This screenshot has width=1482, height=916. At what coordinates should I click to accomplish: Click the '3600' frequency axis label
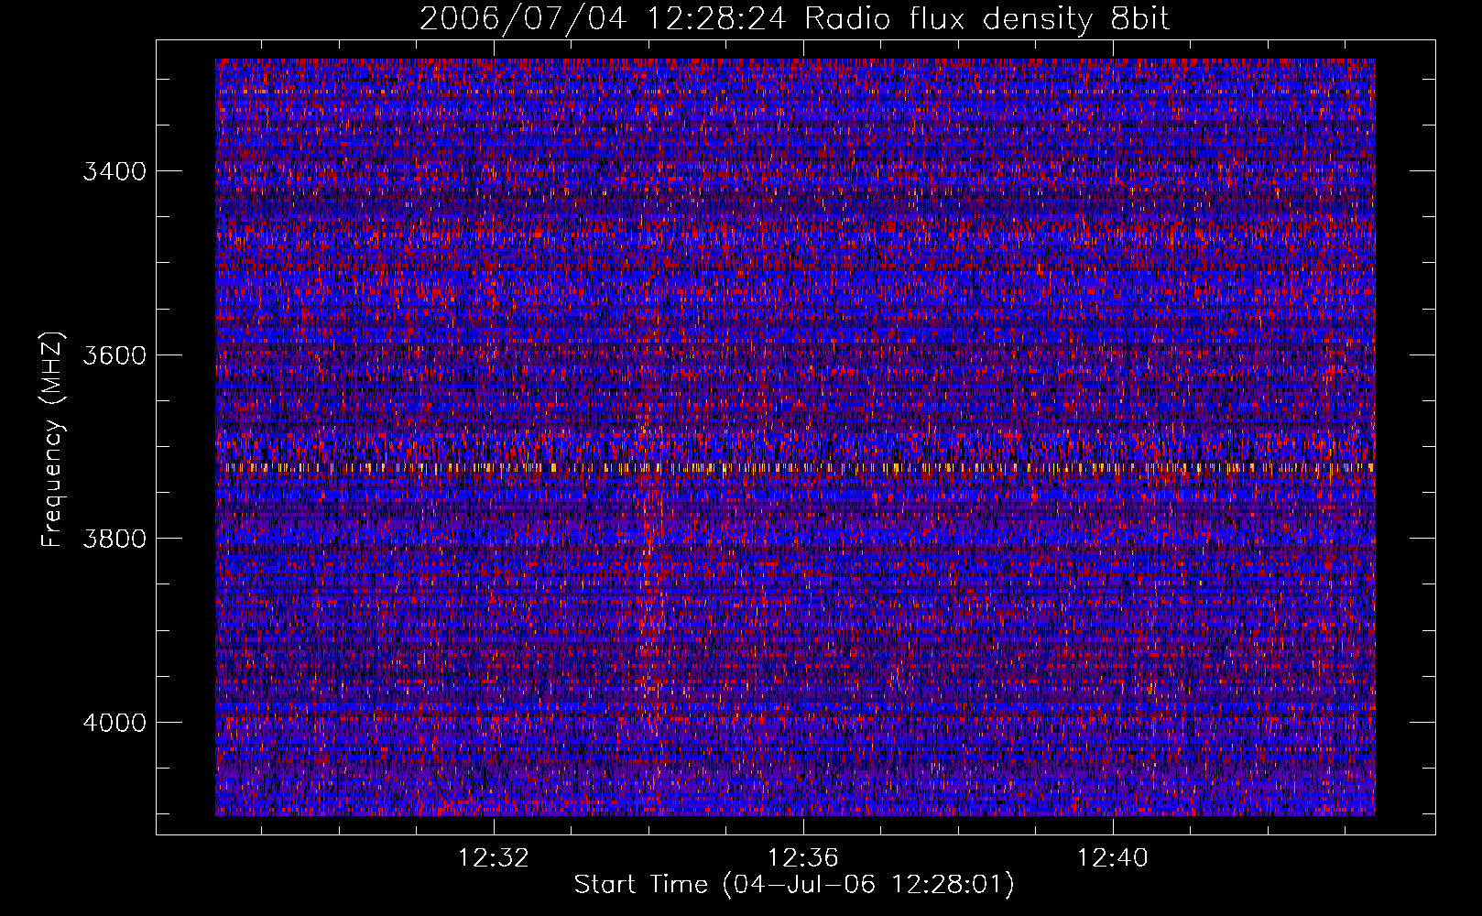click(114, 355)
